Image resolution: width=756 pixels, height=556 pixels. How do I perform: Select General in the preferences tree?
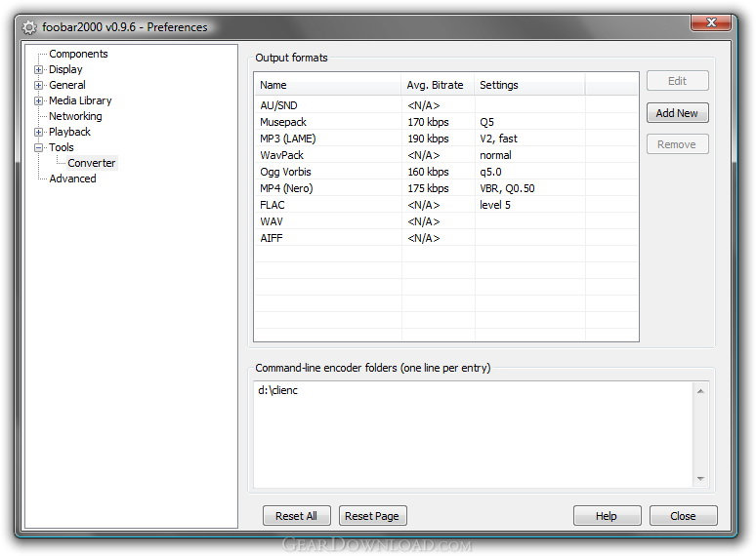pyautogui.click(x=67, y=85)
